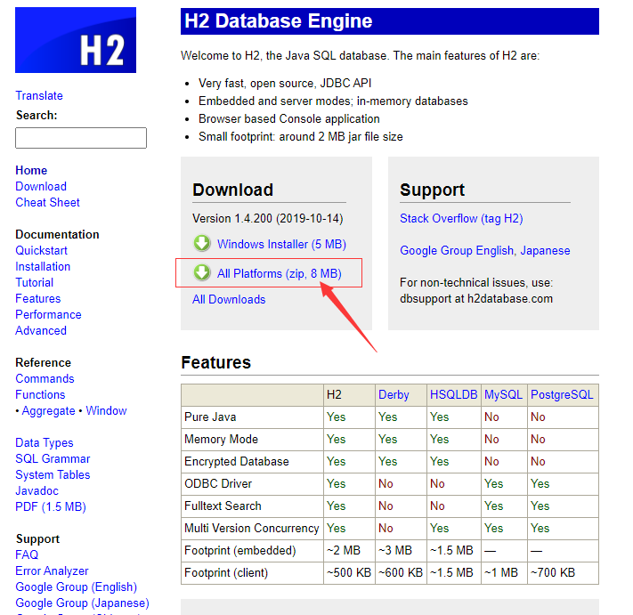633x615 pixels.
Task: Open Google Group (English) in sidebar
Action: click(x=77, y=587)
